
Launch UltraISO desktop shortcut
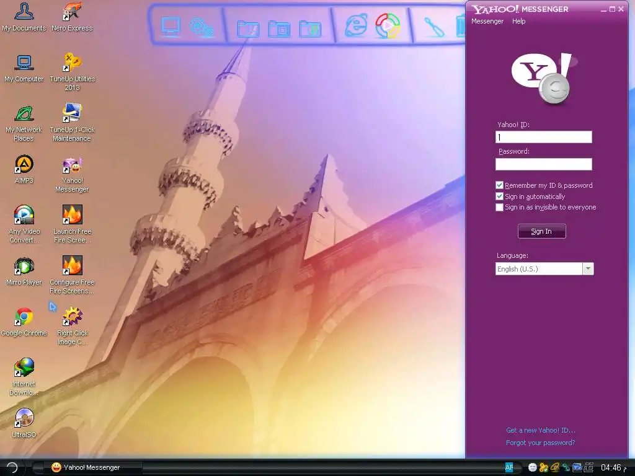[24, 424]
